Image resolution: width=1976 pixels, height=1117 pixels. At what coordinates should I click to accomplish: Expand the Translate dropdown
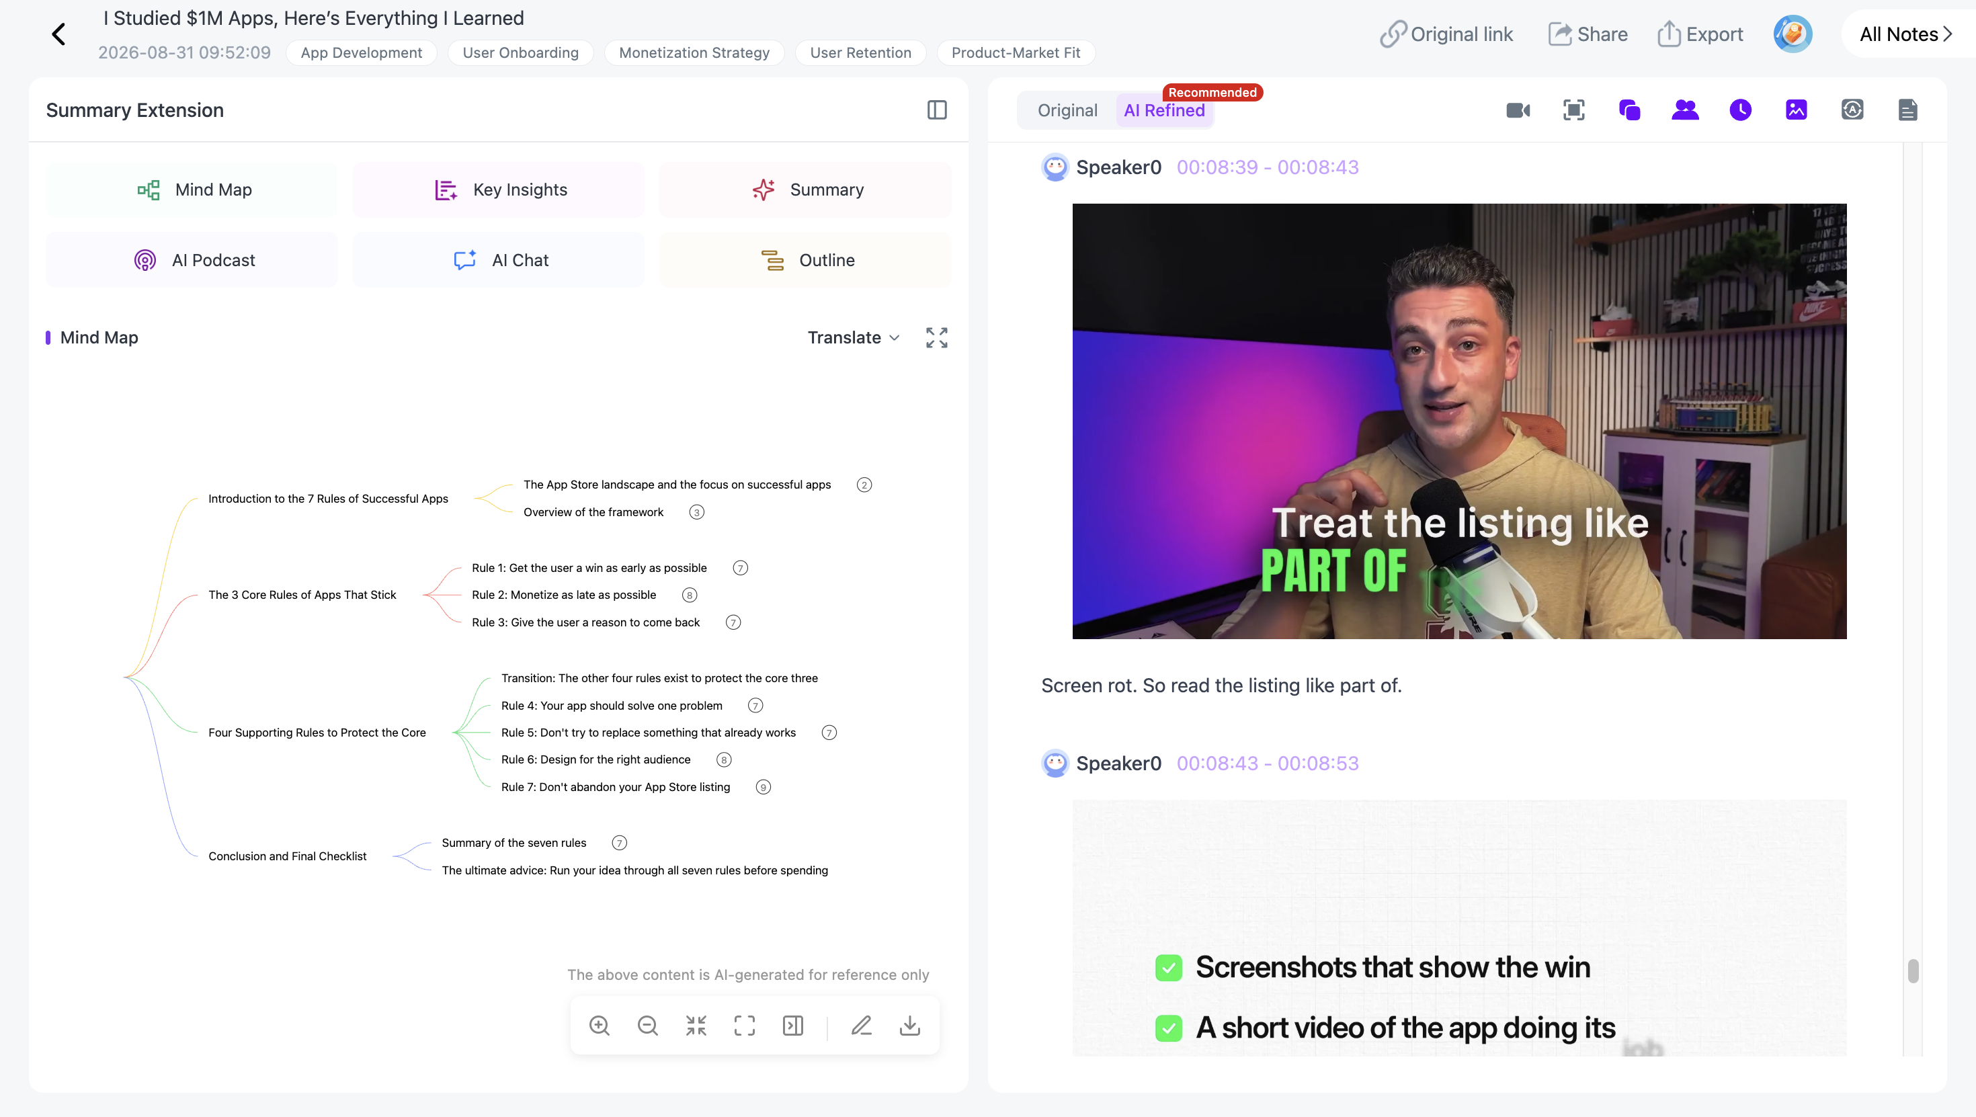pyautogui.click(x=854, y=337)
